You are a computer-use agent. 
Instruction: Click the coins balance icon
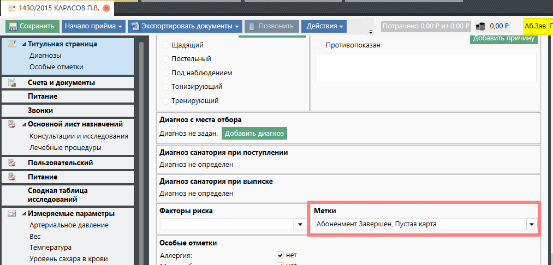(x=480, y=26)
